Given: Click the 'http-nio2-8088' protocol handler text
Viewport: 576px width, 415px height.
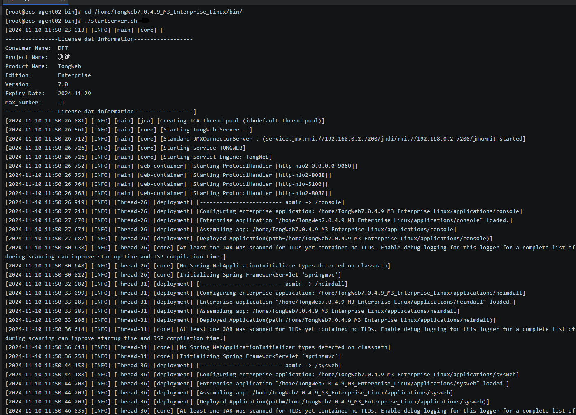Looking at the screenshot, I should point(302,175).
